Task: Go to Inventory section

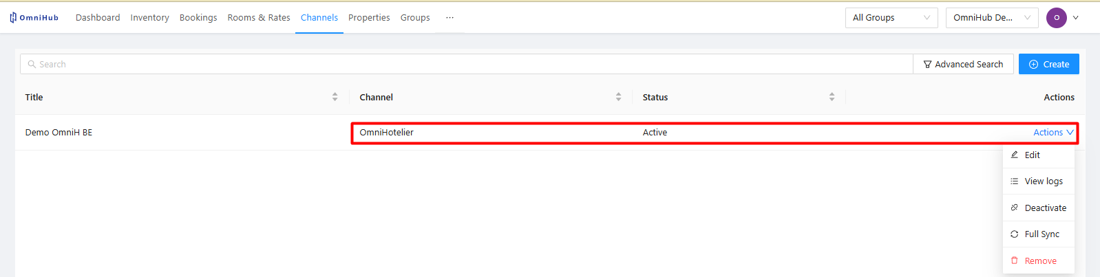Action: pyautogui.click(x=149, y=18)
